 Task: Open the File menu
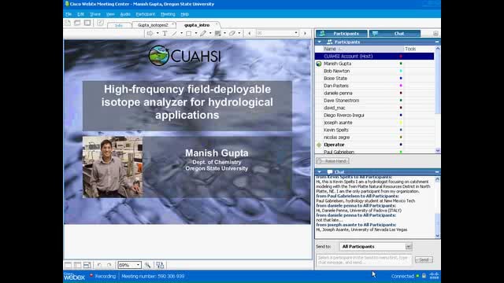point(69,14)
